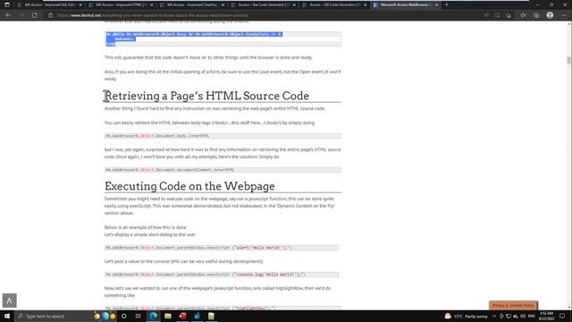Open File Explorer from the taskbar
Viewport: 572px width, 322px height.
(x=168, y=316)
